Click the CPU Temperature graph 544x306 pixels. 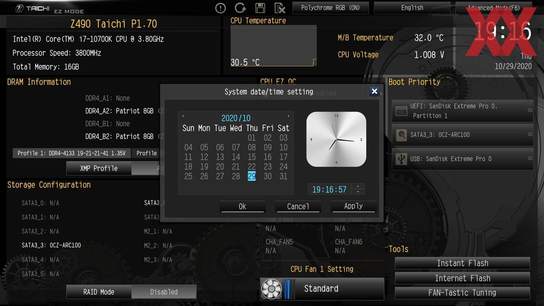pyautogui.click(x=273, y=45)
